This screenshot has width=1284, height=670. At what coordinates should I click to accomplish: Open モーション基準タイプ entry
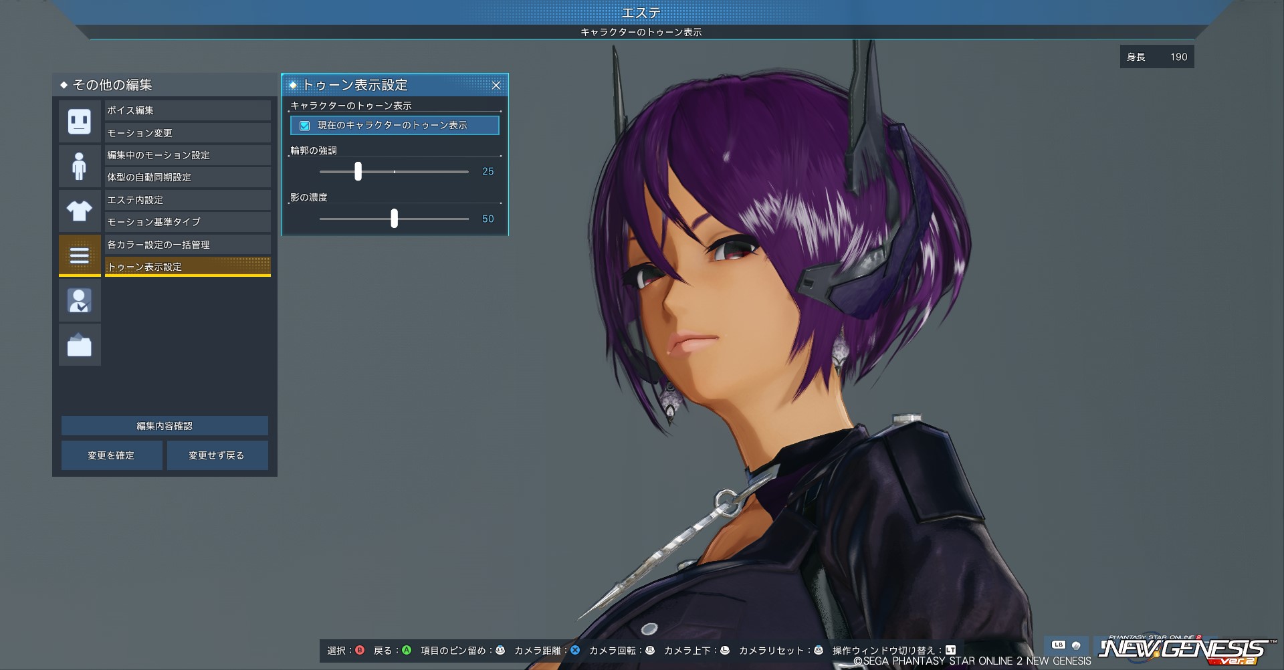pos(188,222)
